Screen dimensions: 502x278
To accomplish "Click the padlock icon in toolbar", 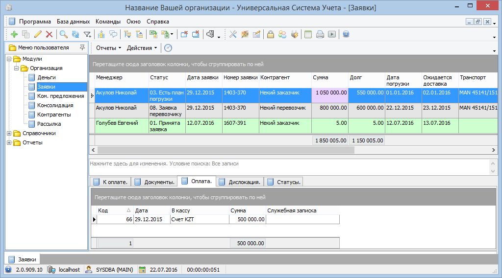I will 270,34.
